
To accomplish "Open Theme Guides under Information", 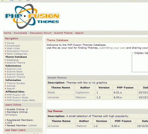I will pos(16,83).
